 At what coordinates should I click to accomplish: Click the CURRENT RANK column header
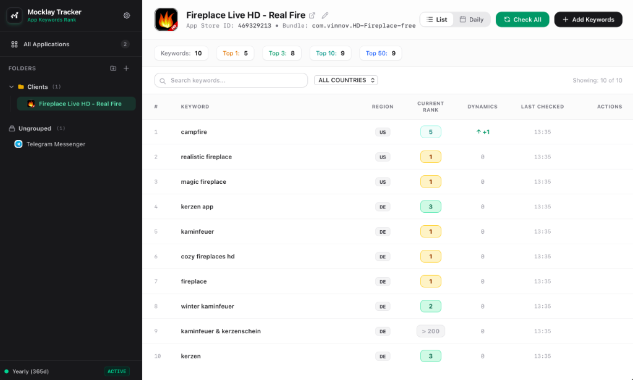coord(431,107)
